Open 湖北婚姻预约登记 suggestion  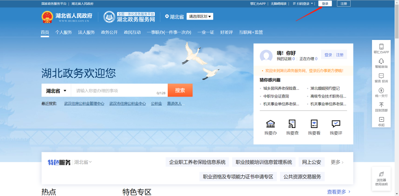[x=325, y=88]
